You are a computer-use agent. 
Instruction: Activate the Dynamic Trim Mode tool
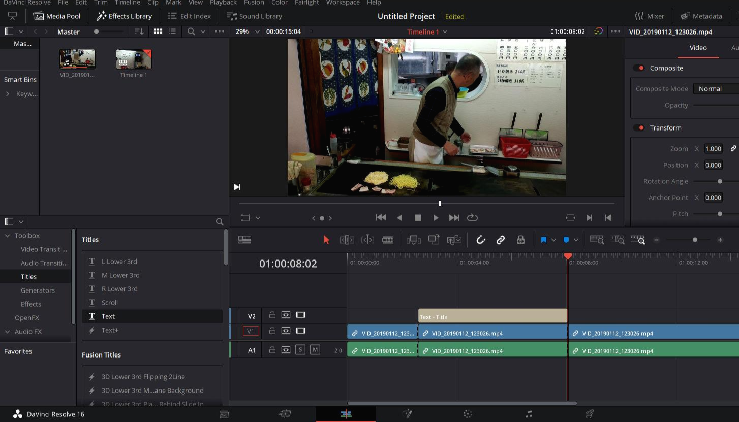(367, 240)
